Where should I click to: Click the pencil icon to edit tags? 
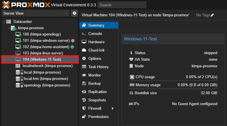(x=212, y=15)
